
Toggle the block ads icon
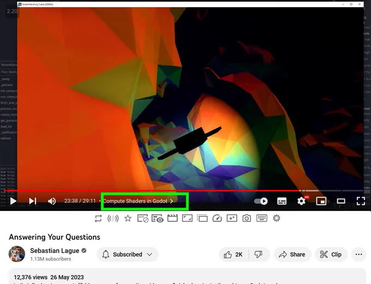[x=143, y=218]
